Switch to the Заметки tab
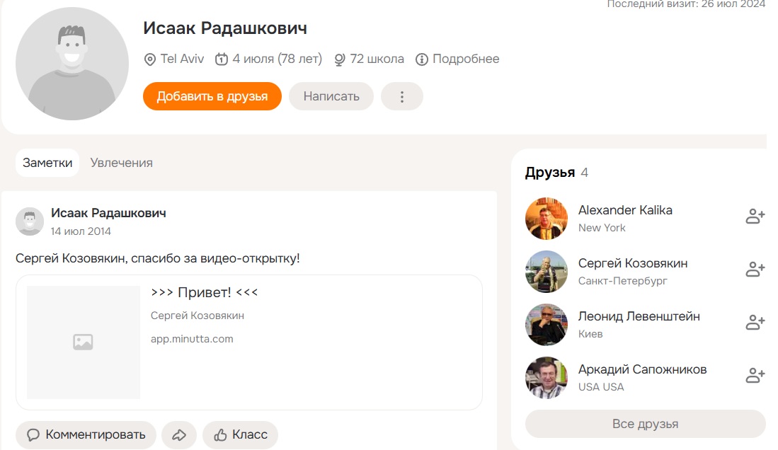 click(x=47, y=163)
